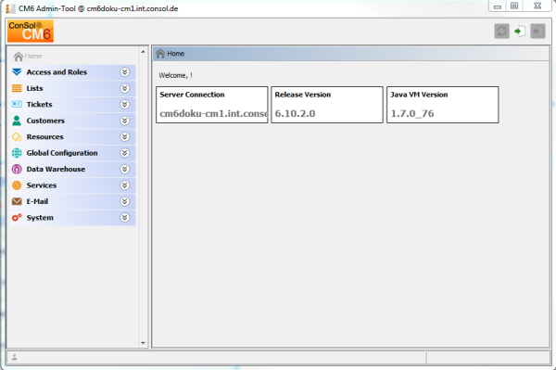Open the Data Warehouse menu label
Viewport: 556px width, 370px height.
pos(56,169)
